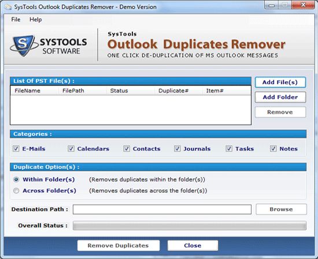Image resolution: width=318 pixels, height=259 pixels.
Task: Toggle the Calendars checkbox
Action: click(x=71, y=149)
